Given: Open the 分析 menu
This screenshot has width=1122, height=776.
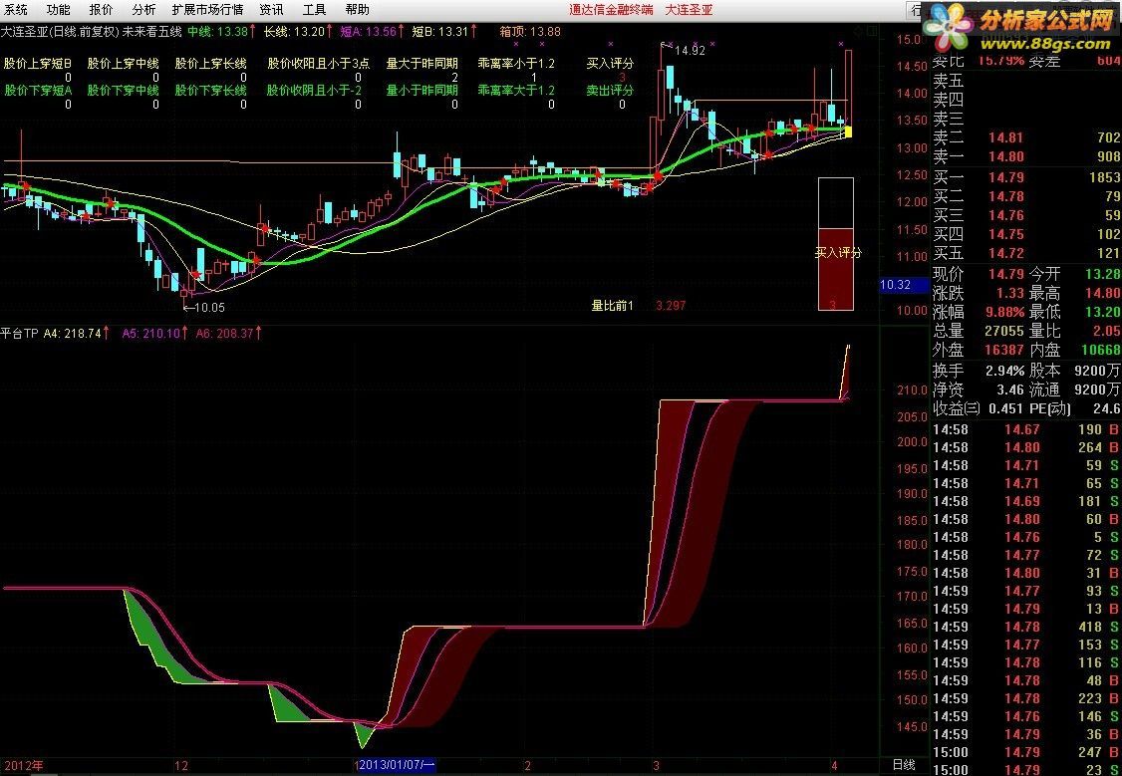Looking at the screenshot, I should [143, 9].
